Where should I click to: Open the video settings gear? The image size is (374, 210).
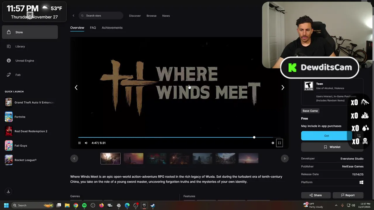coord(273,143)
